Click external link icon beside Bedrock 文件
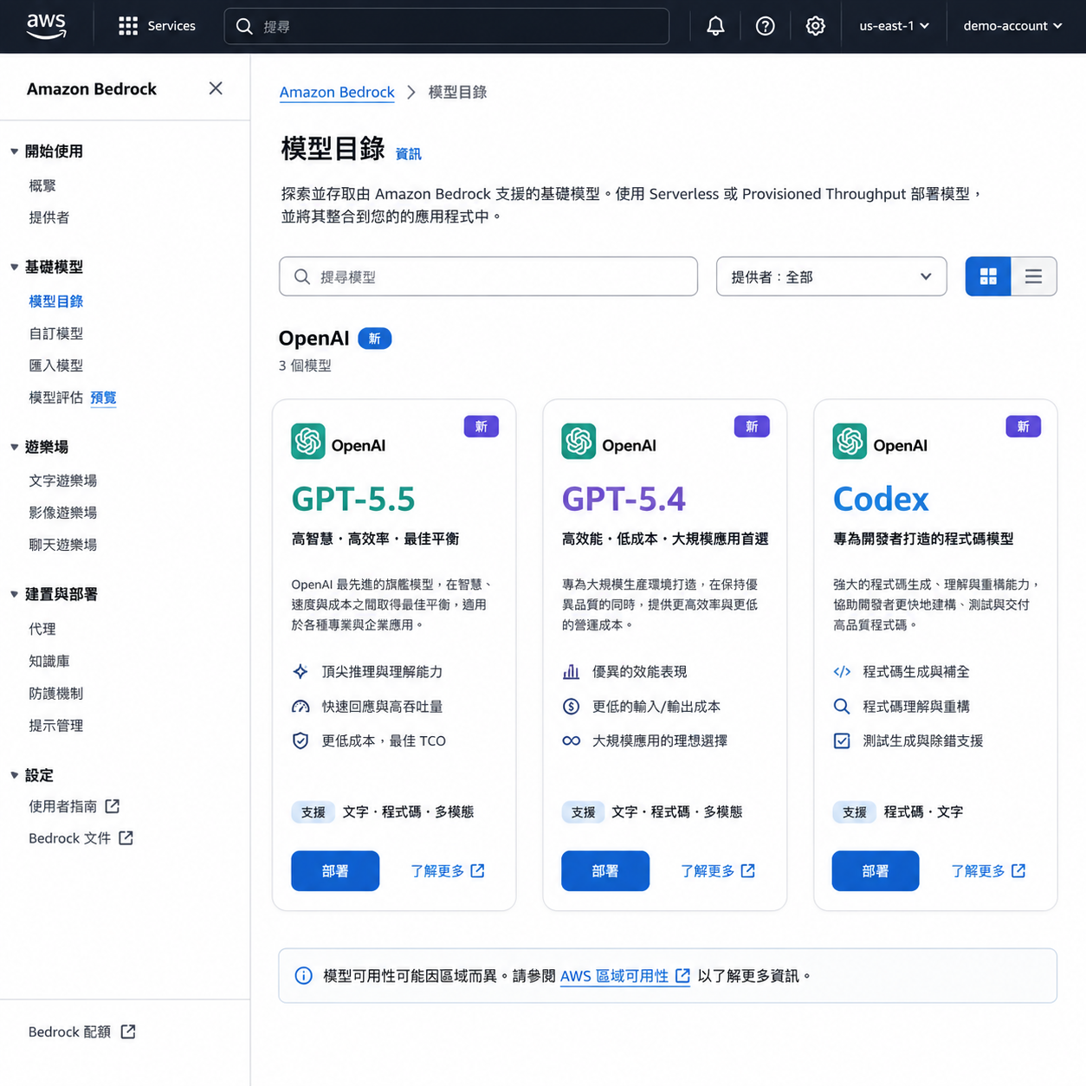 tap(126, 838)
